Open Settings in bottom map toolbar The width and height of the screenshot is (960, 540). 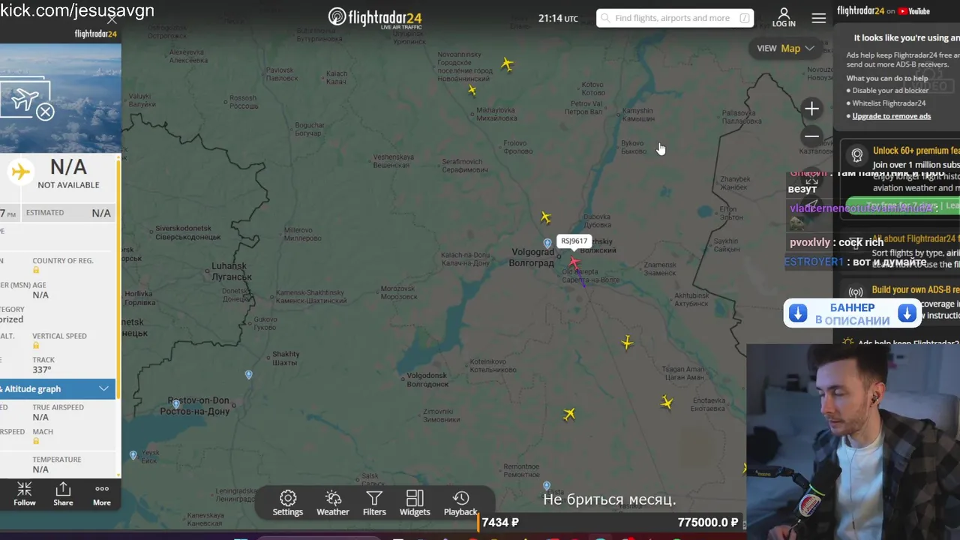(x=288, y=503)
